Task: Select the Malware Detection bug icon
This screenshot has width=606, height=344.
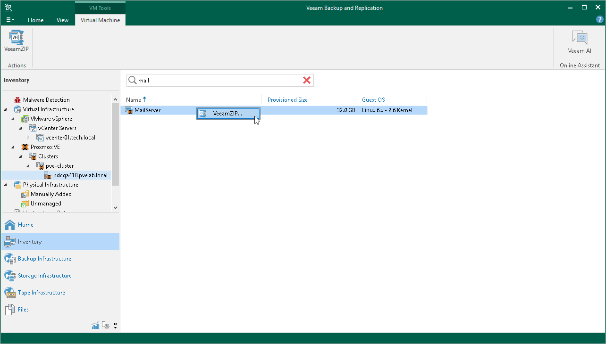Action: click(18, 100)
